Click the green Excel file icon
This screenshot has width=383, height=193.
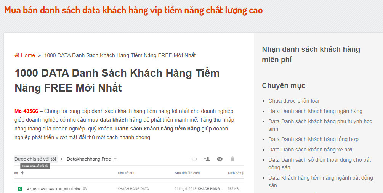click(19, 188)
